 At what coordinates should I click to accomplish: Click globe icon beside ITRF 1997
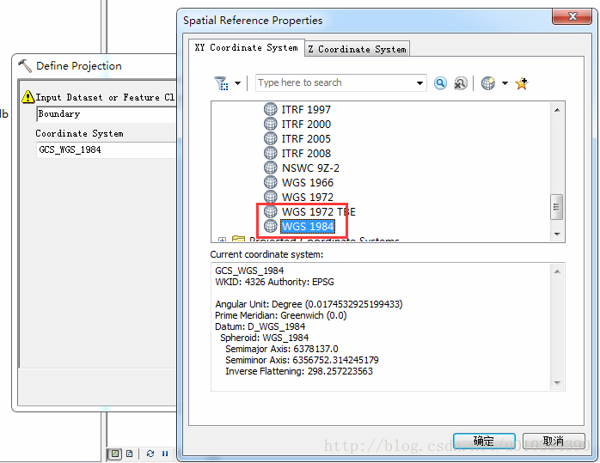point(271,109)
